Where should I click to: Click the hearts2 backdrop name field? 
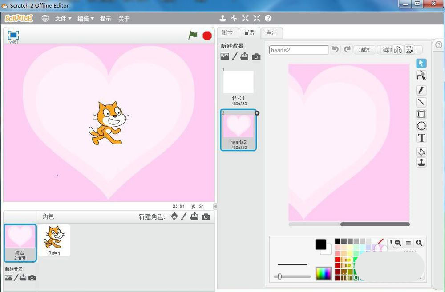[299, 50]
